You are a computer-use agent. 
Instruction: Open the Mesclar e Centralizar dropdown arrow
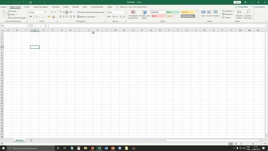[x=97, y=17]
